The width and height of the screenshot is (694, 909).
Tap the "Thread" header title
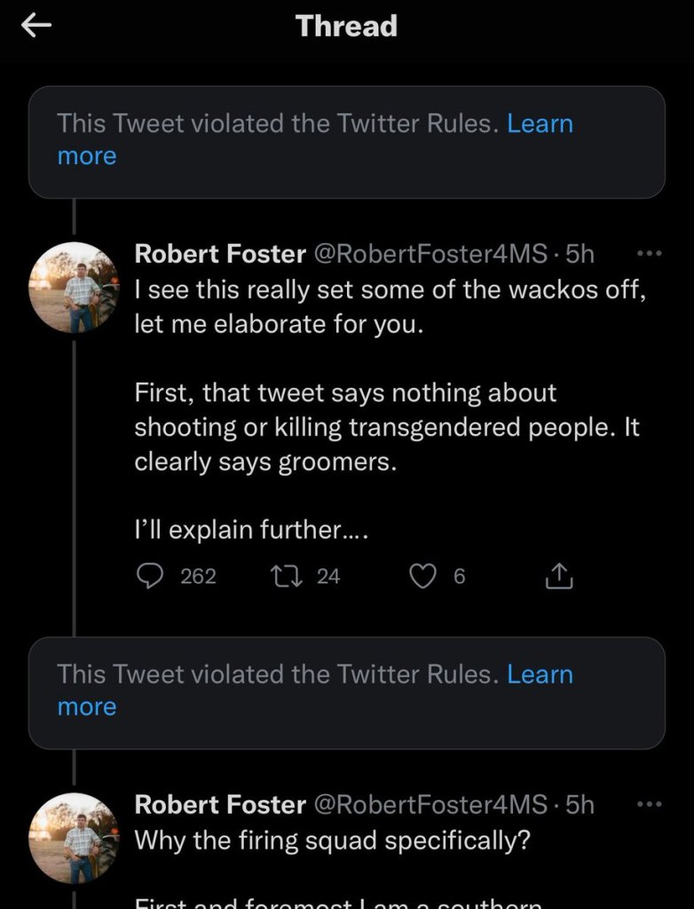pos(347,27)
